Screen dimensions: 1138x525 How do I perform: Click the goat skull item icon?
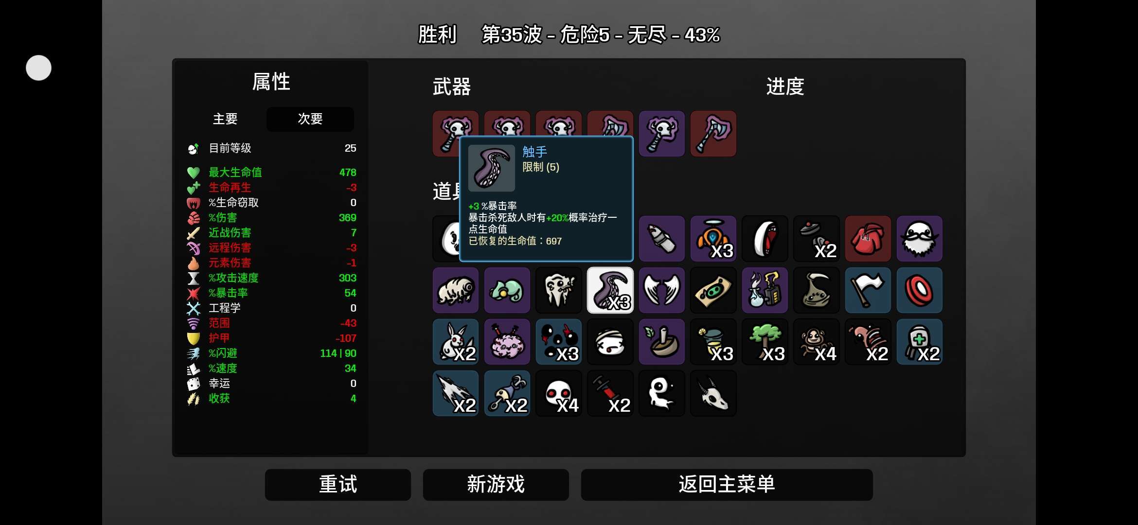(713, 393)
